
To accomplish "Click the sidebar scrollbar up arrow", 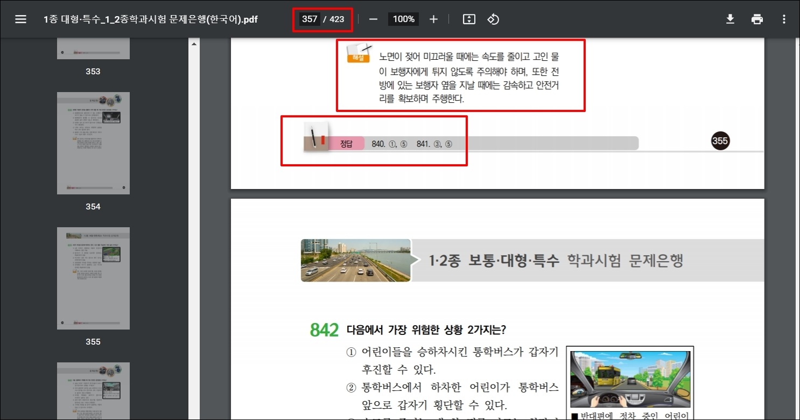I will coord(194,44).
